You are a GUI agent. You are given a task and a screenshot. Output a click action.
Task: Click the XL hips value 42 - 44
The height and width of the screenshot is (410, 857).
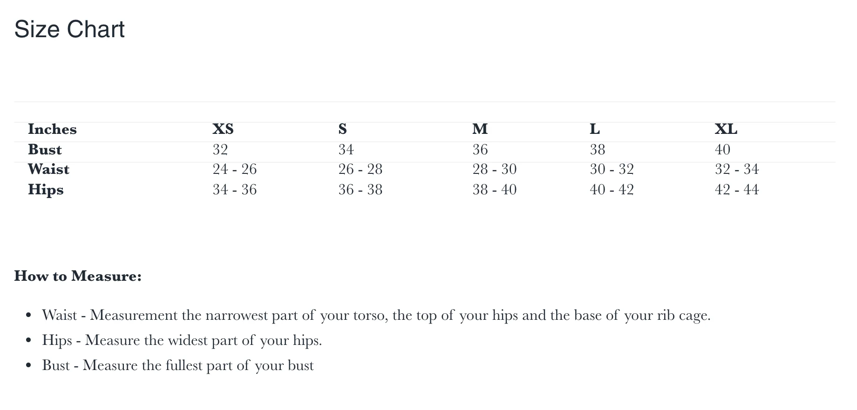pos(737,190)
